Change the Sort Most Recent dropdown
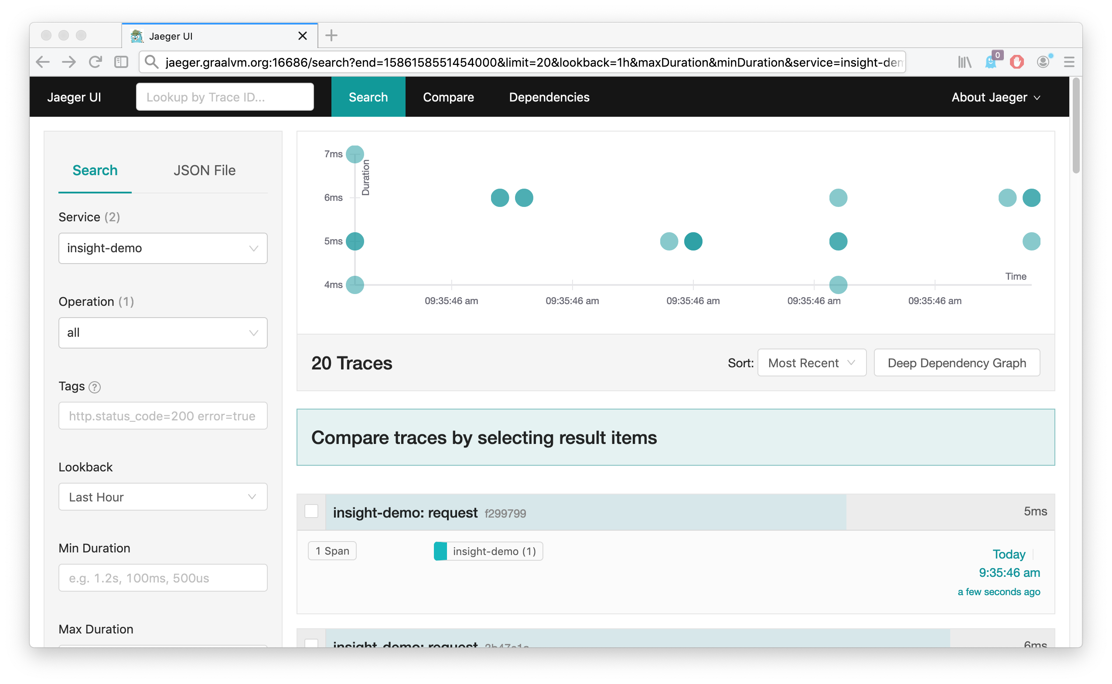The image size is (1112, 684). 812,363
